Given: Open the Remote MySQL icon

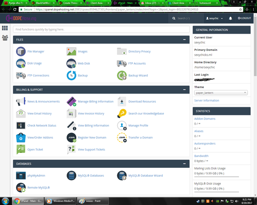Looking at the screenshot, I should click(x=21, y=187).
